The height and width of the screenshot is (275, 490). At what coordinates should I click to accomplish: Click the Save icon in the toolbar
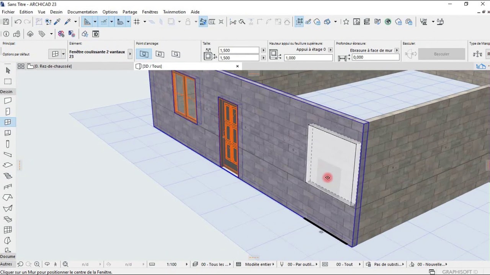(x=6, y=22)
